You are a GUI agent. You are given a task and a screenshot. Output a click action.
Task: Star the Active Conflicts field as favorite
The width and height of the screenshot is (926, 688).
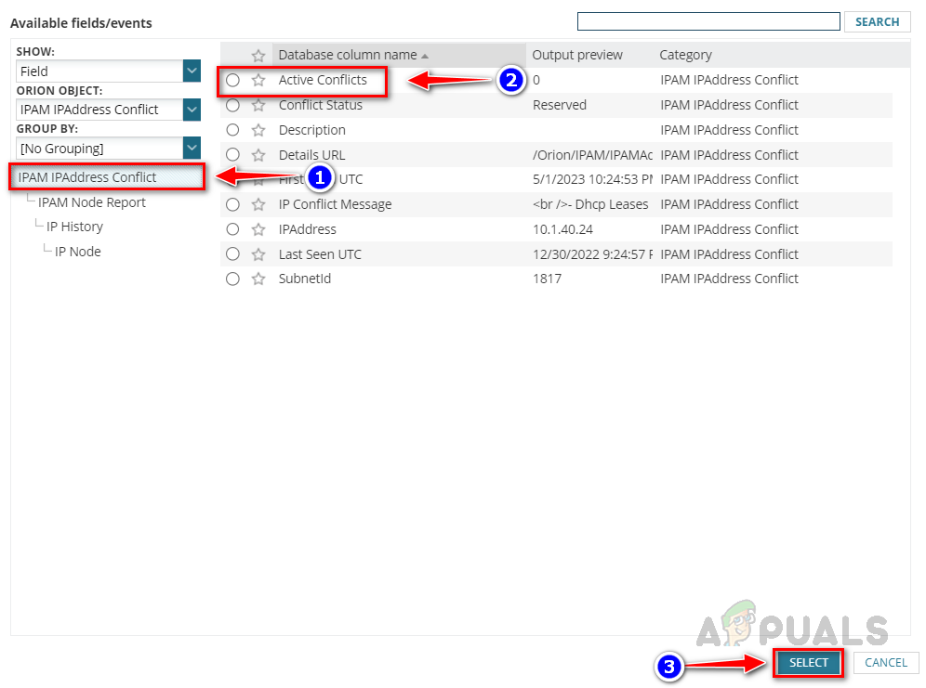coord(258,80)
